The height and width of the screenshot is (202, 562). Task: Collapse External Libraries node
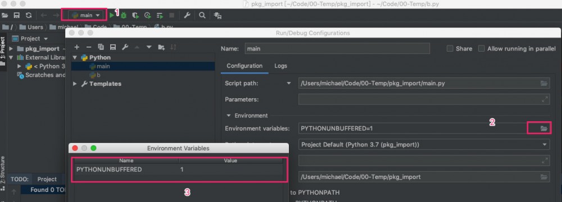coord(11,57)
